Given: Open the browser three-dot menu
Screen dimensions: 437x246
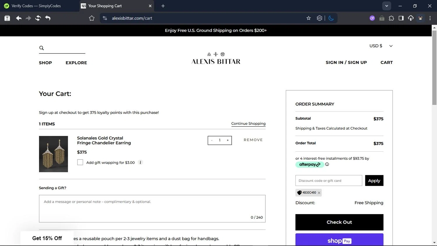Looking at the screenshot, I should [430, 18].
